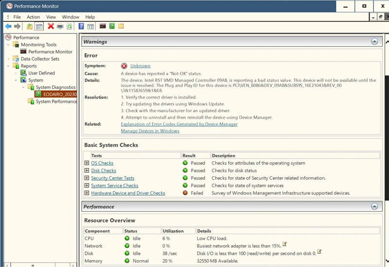The height and width of the screenshot is (267, 389).
Task: Collapse the Performance section header
Action: coord(374,206)
